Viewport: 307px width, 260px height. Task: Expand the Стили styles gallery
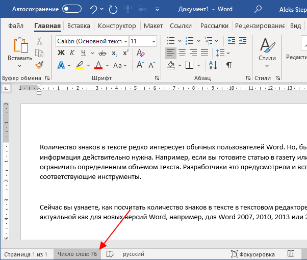267,53
